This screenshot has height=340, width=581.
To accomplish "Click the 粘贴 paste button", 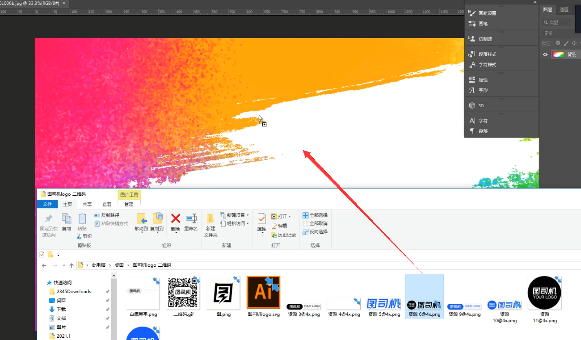I will (x=82, y=222).
